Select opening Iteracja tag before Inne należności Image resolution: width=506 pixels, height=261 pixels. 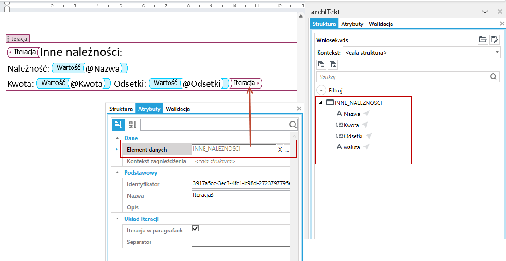[x=23, y=52]
